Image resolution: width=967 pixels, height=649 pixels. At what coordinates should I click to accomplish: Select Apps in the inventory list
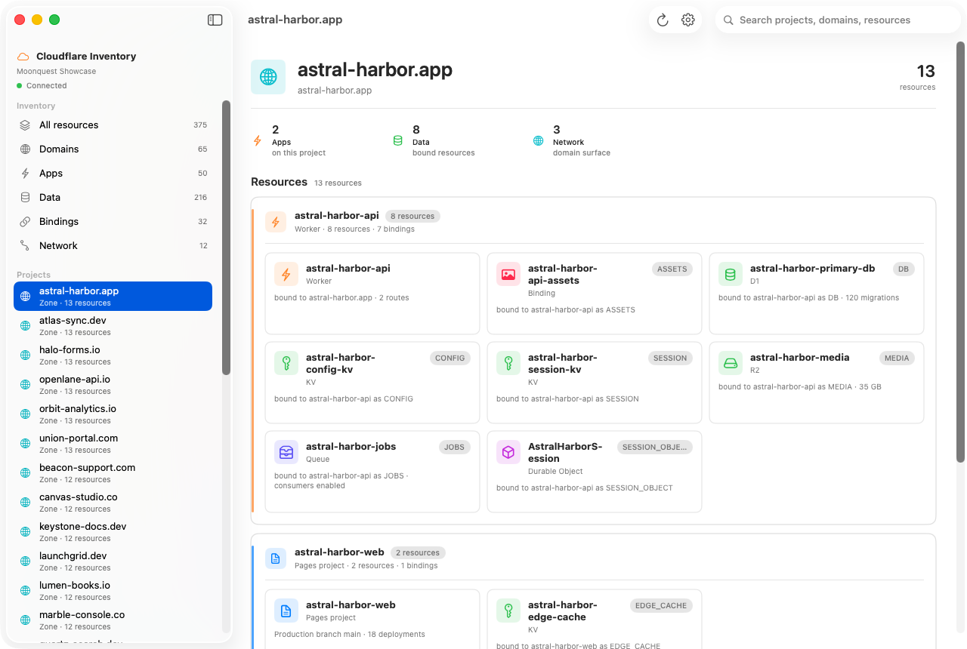pyautogui.click(x=113, y=174)
